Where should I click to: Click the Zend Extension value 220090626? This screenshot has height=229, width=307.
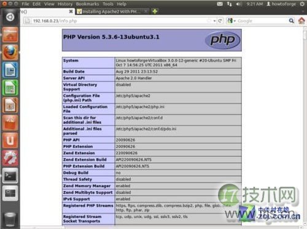coord(126,153)
